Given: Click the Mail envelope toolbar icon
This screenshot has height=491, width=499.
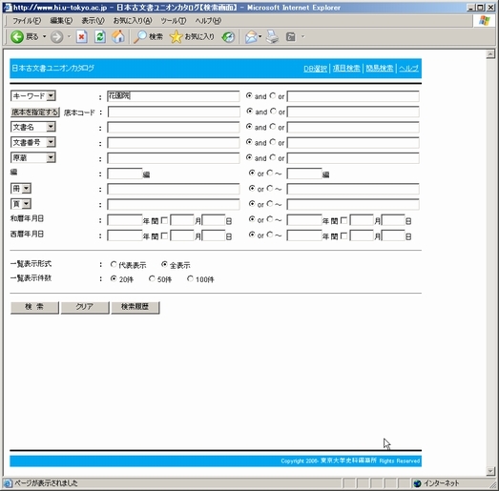Looking at the screenshot, I should 252,37.
